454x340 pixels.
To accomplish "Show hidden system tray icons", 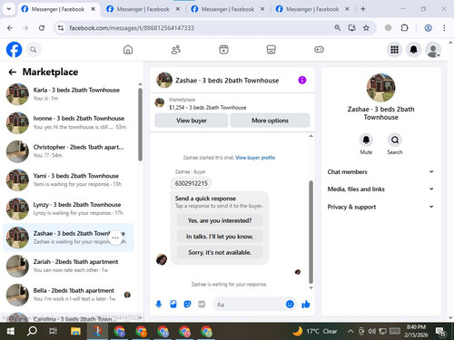I will (x=350, y=331).
